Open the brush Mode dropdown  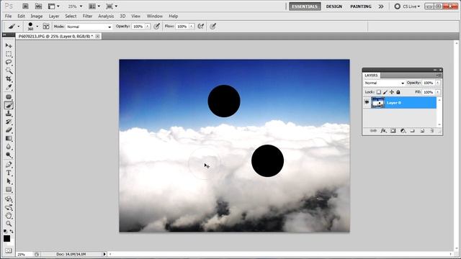[89, 27]
